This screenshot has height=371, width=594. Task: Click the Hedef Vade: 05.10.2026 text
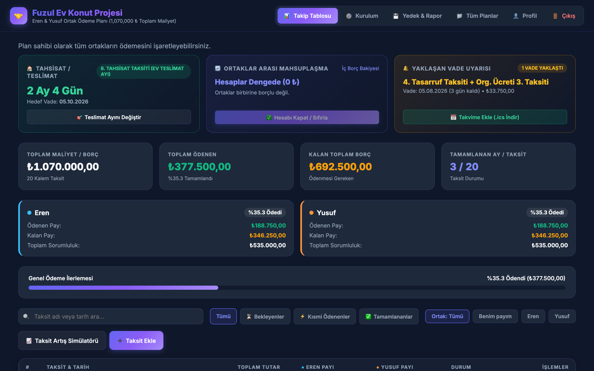58,102
